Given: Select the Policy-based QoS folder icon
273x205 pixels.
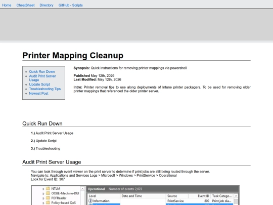Looking at the screenshot, I should point(48,203).
